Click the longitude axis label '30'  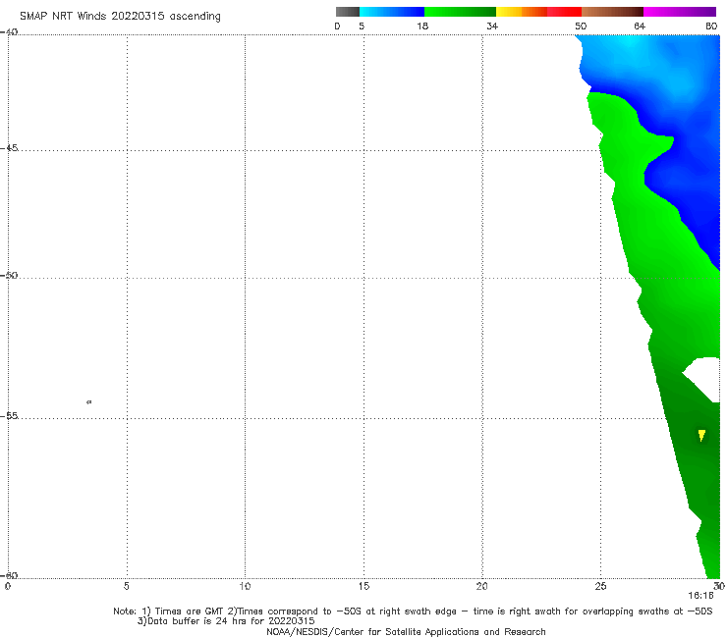pyautogui.click(x=719, y=587)
